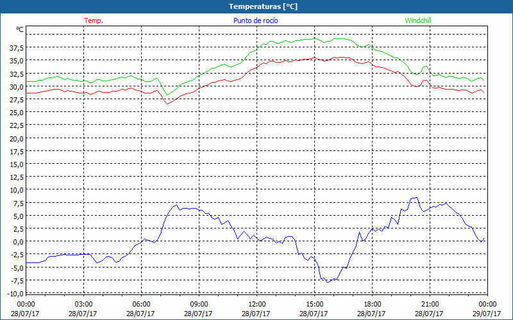This screenshot has height=320, width=513.
Task: Click the -2,5 y-axis value
Action: [x=17, y=255]
